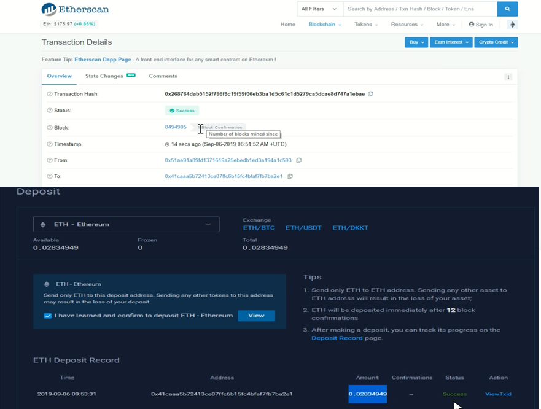Click the blue View button
Viewport: 541px width, 409px height.
256,316
